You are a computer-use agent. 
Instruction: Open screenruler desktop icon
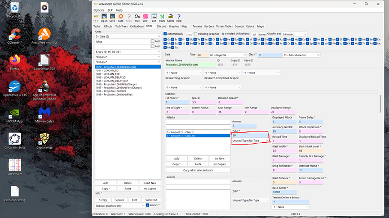click(x=15, y=167)
